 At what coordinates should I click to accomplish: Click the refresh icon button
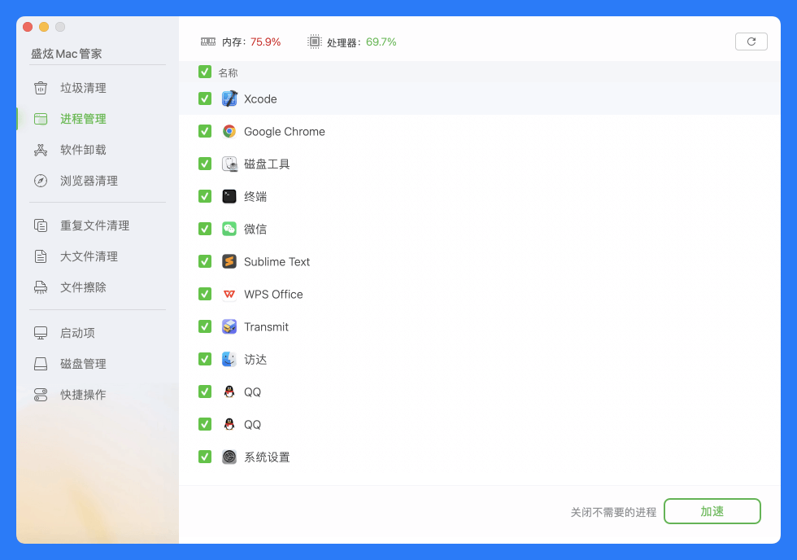tap(751, 42)
